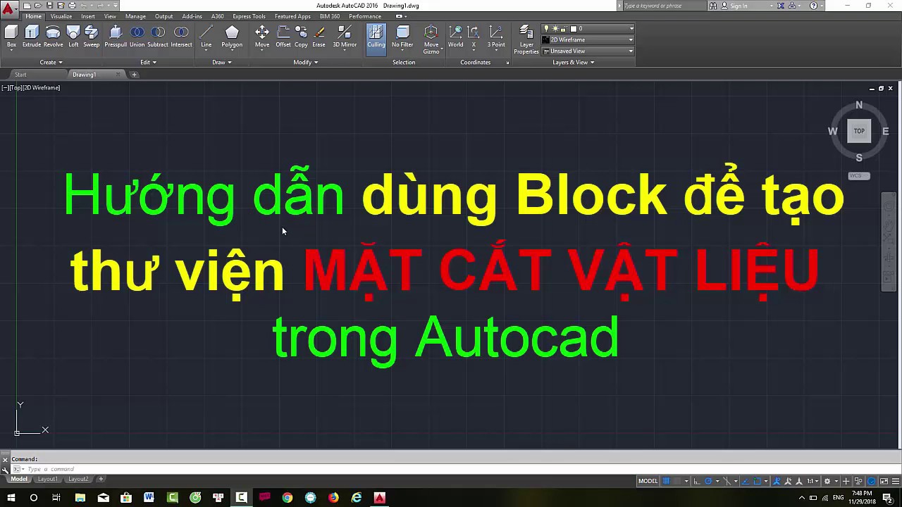Image resolution: width=902 pixels, height=507 pixels.
Task: Add a new drawing tab with plus
Action: click(x=134, y=75)
